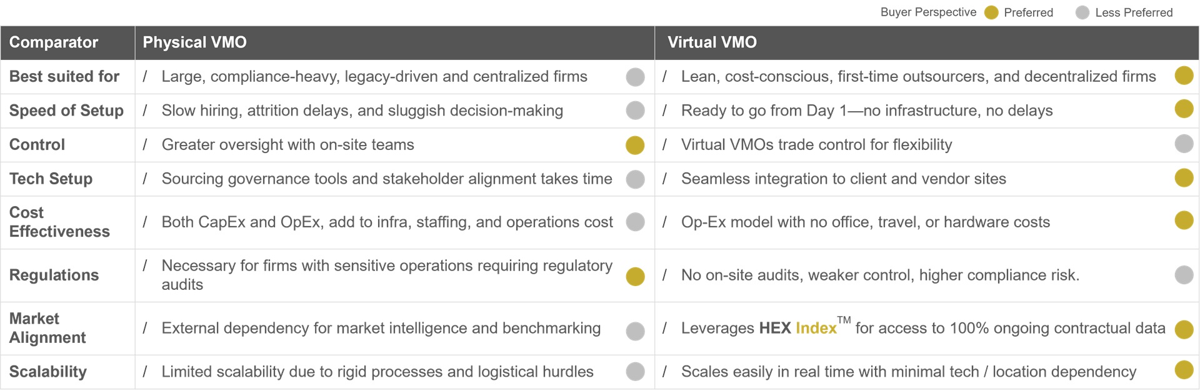Click gold dot in Best suited for Virtual row
Viewport: 1200px width, 391px height.
tap(1184, 76)
